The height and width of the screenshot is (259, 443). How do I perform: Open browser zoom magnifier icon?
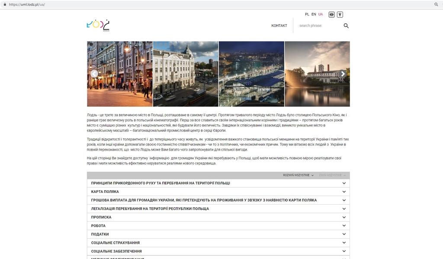coord(436,4)
